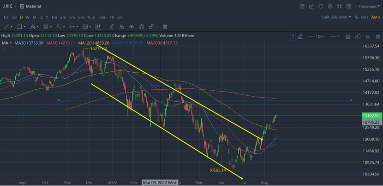Select the D daily timeframe
Screen dimensions: 383x186
[21, 17]
